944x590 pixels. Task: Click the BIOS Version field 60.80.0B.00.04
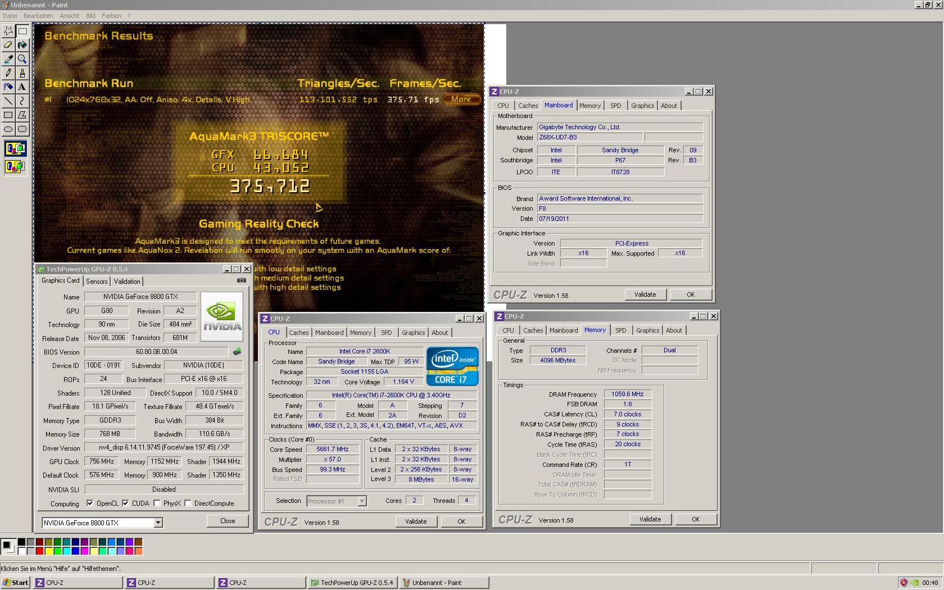coord(157,352)
